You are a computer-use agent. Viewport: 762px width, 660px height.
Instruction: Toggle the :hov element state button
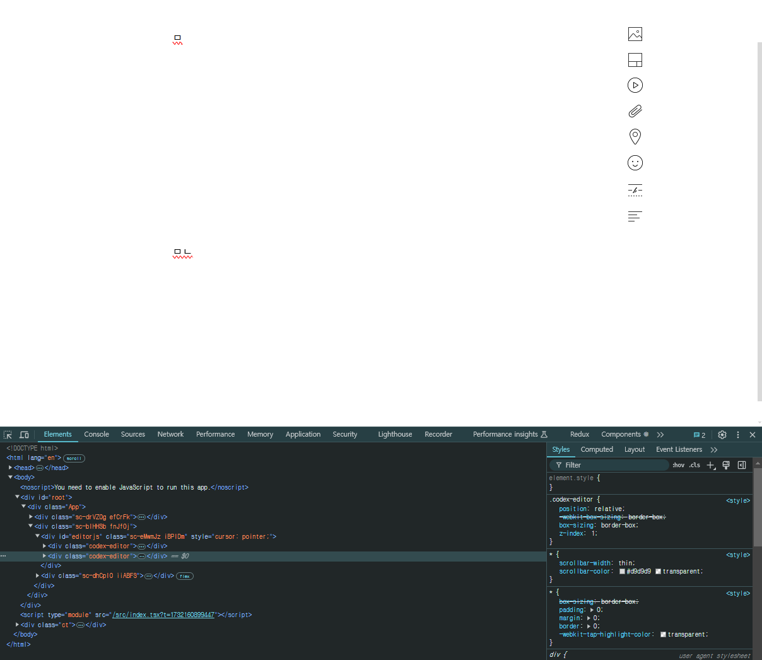tap(678, 465)
